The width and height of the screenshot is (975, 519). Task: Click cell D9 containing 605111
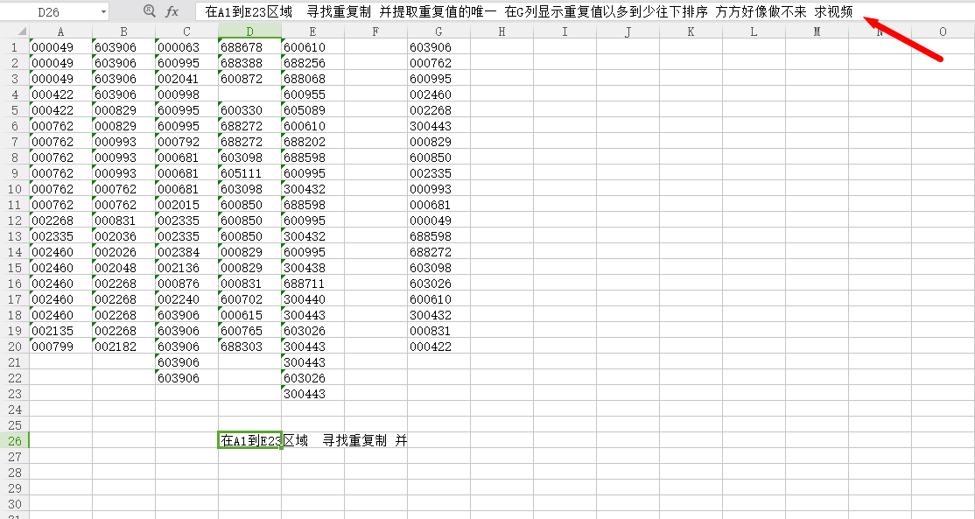click(249, 173)
